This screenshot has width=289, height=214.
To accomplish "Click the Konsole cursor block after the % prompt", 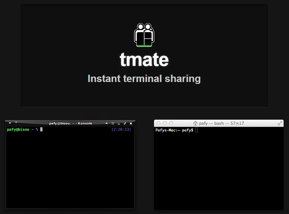I will [41, 129].
